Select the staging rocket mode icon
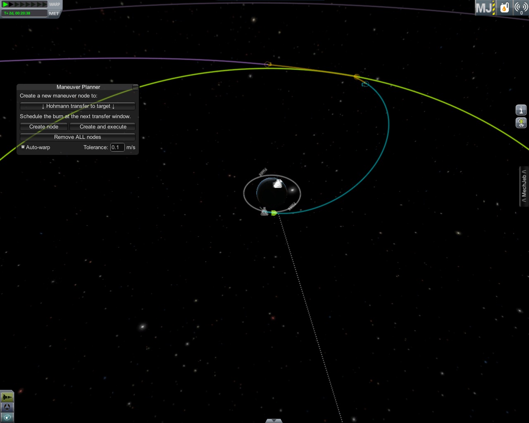This screenshot has height=423, width=529. tap(7, 397)
